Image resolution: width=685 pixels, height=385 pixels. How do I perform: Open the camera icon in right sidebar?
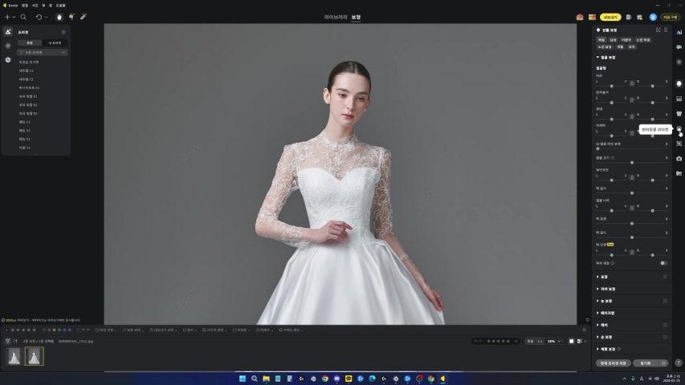[x=679, y=159]
